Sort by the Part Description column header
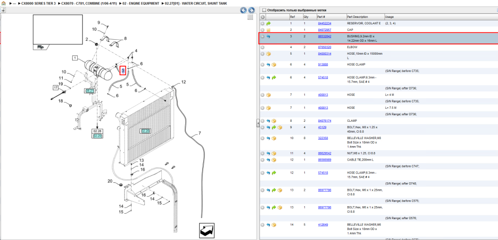 point(358,17)
